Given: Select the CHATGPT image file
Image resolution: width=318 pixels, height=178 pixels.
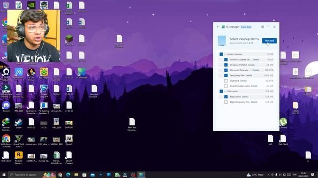Looking at the screenshot, I should coord(69,124).
